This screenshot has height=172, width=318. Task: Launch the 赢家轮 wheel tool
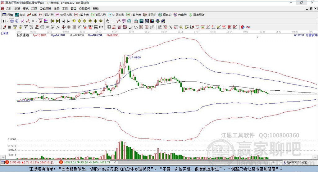[165, 15]
